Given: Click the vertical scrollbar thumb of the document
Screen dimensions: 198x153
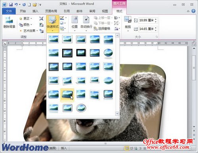Looking at the screenshot, I should pos(194,68).
